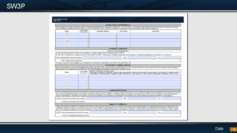Click the 'Date Initiated' column header

(124, 31)
